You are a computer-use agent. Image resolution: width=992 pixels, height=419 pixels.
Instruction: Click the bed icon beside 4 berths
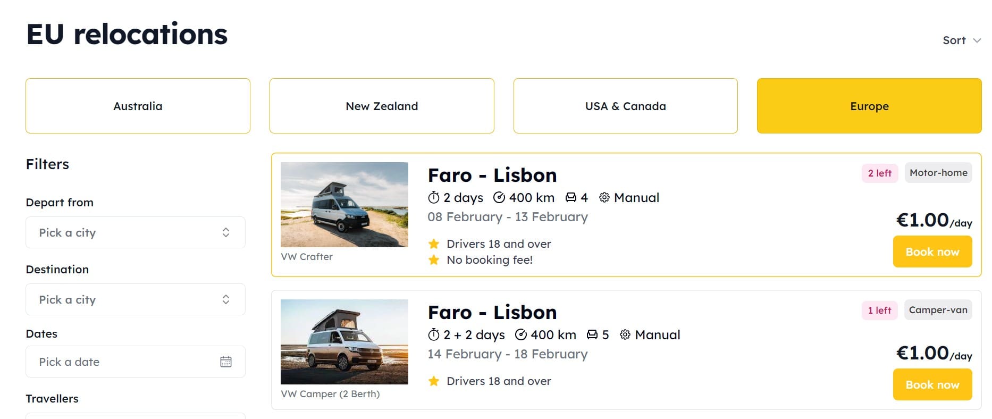click(x=571, y=198)
